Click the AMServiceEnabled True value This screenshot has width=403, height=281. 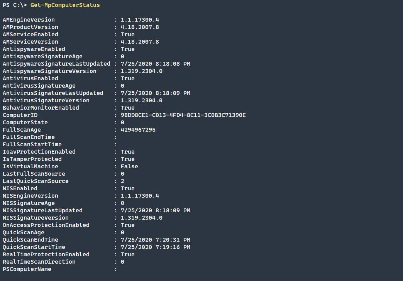[x=128, y=34]
